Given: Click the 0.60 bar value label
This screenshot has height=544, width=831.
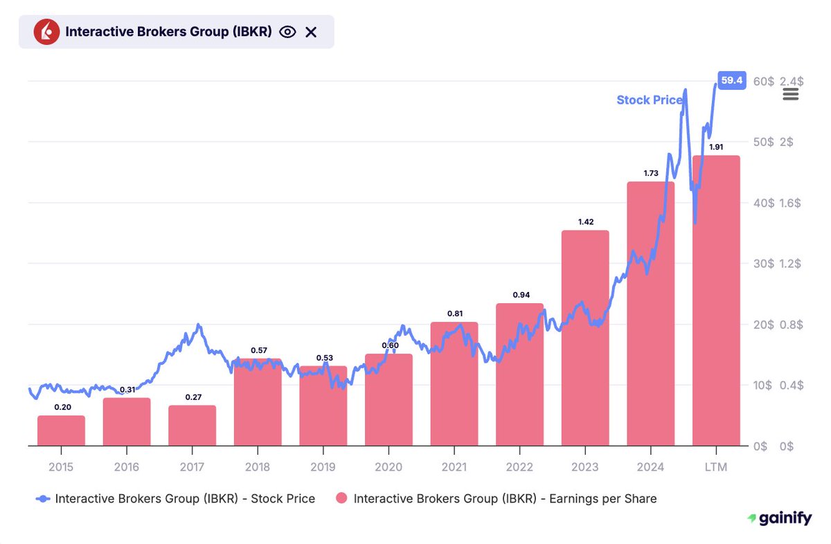Looking at the screenshot, I should [390, 345].
